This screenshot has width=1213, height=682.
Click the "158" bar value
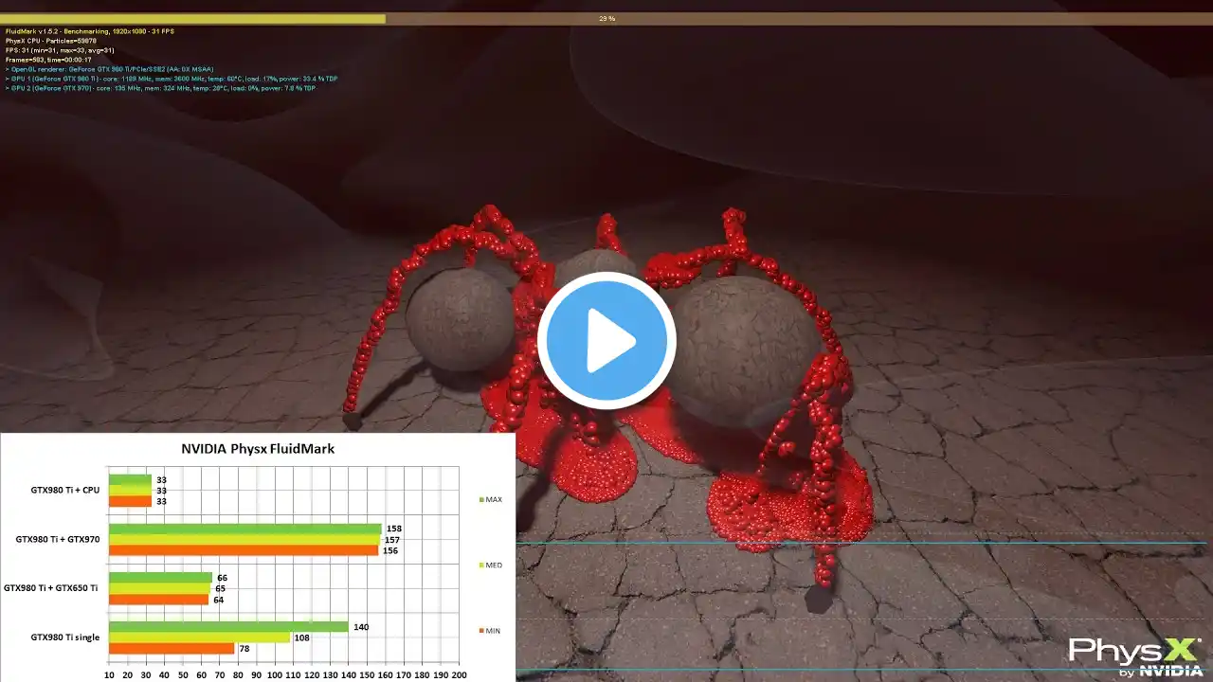pyautogui.click(x=394, y=528)
